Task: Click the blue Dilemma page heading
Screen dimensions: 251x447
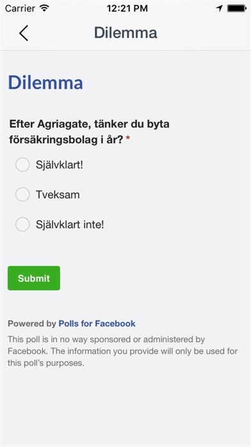Action: pos(45,83)
